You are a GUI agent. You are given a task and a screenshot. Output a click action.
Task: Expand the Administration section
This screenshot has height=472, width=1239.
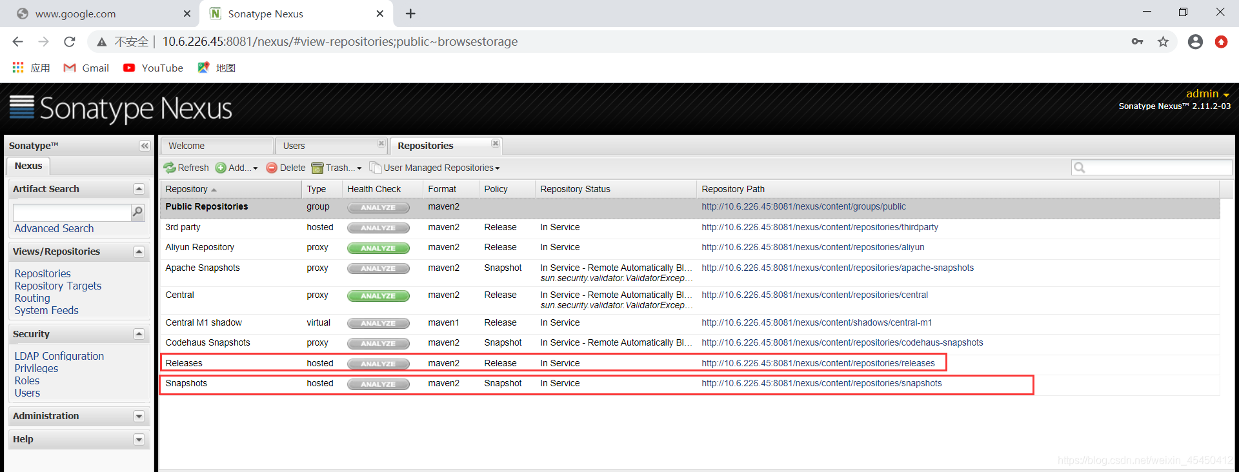click(x=139, y=417)
